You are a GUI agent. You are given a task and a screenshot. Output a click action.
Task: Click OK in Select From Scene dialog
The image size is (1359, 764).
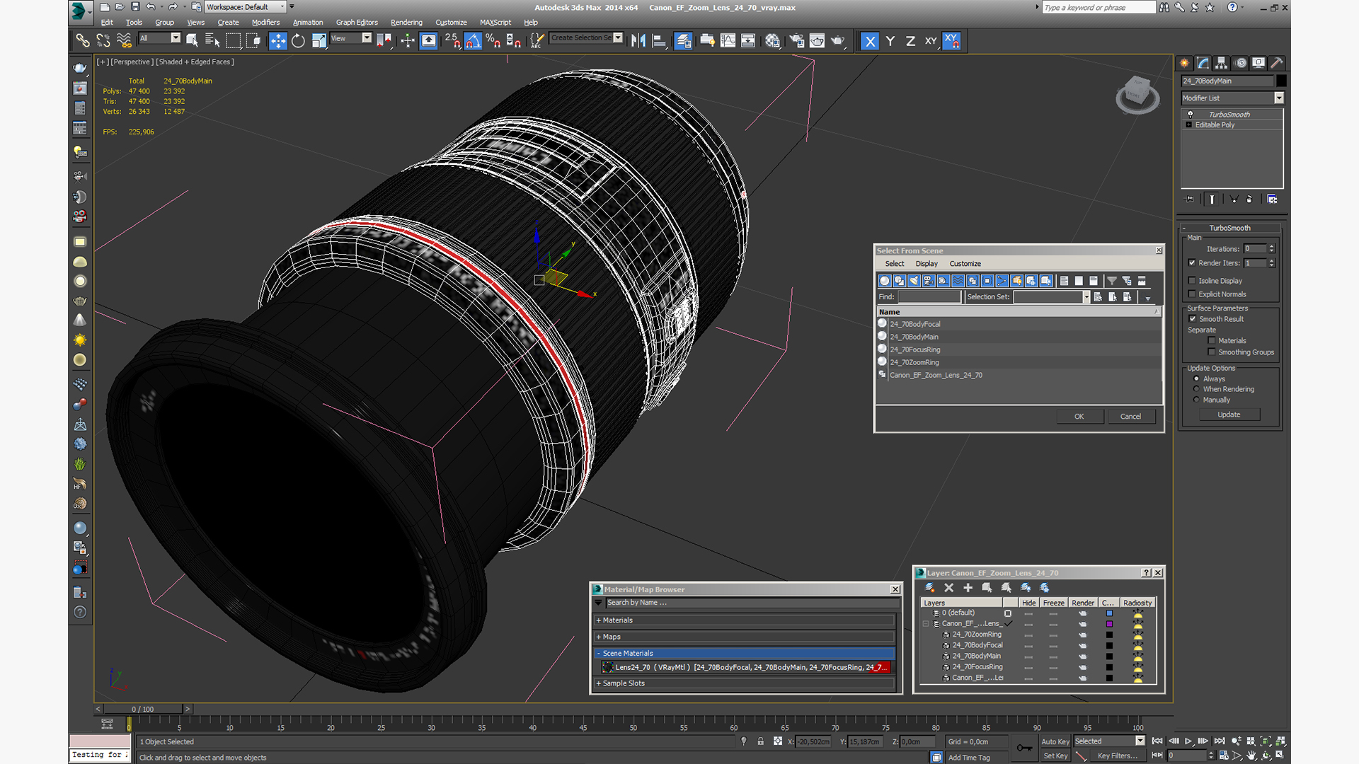pyautogui.click(x=1079, y=417)
